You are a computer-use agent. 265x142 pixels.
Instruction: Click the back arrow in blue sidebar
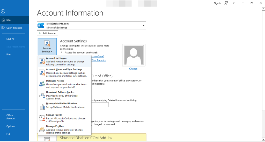click(x=3, y=11)
